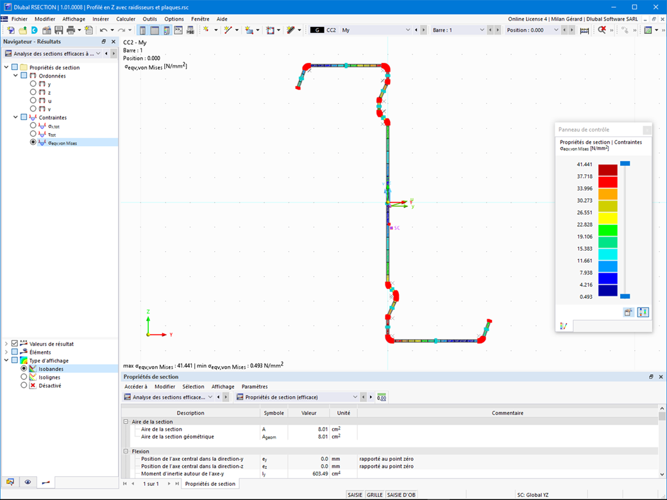This screenshot has height=500, width=667.
Task: Toggle the Éléments checkbox
Action: [15, 352]
